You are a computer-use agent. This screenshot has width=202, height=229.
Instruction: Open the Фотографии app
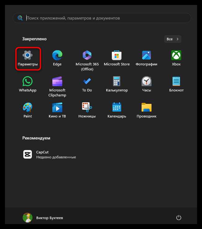click(146, 59)
